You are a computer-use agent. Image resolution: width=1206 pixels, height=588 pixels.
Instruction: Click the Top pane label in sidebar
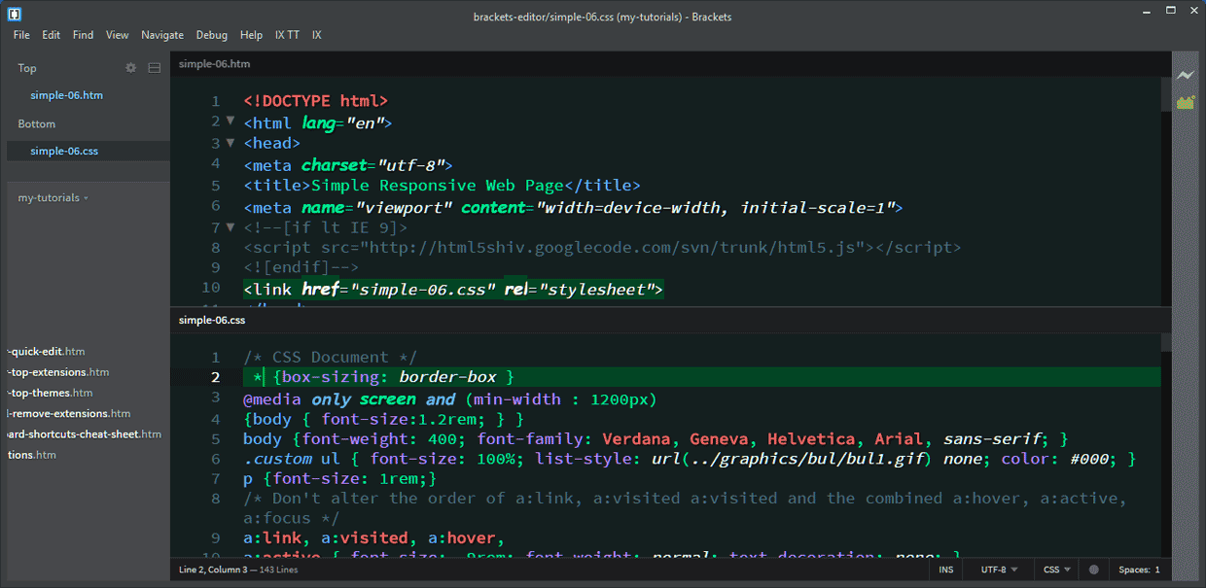click(x=27, y=68)
